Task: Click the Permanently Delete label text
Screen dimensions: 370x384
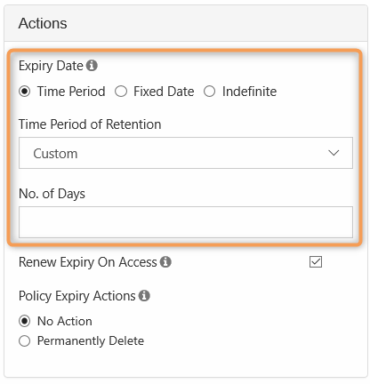Action: pos(91,341)
